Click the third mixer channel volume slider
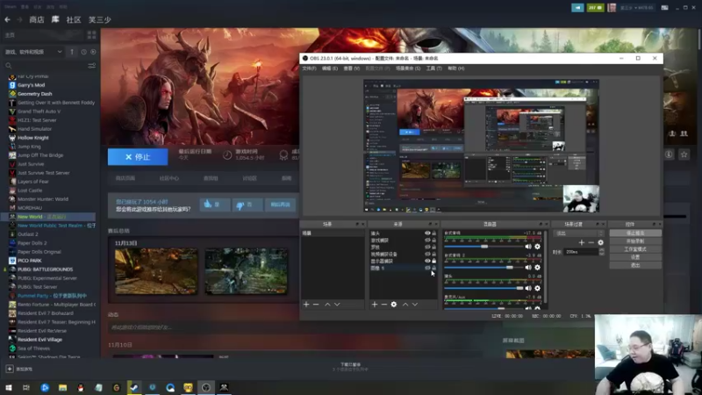 point(484,289)
